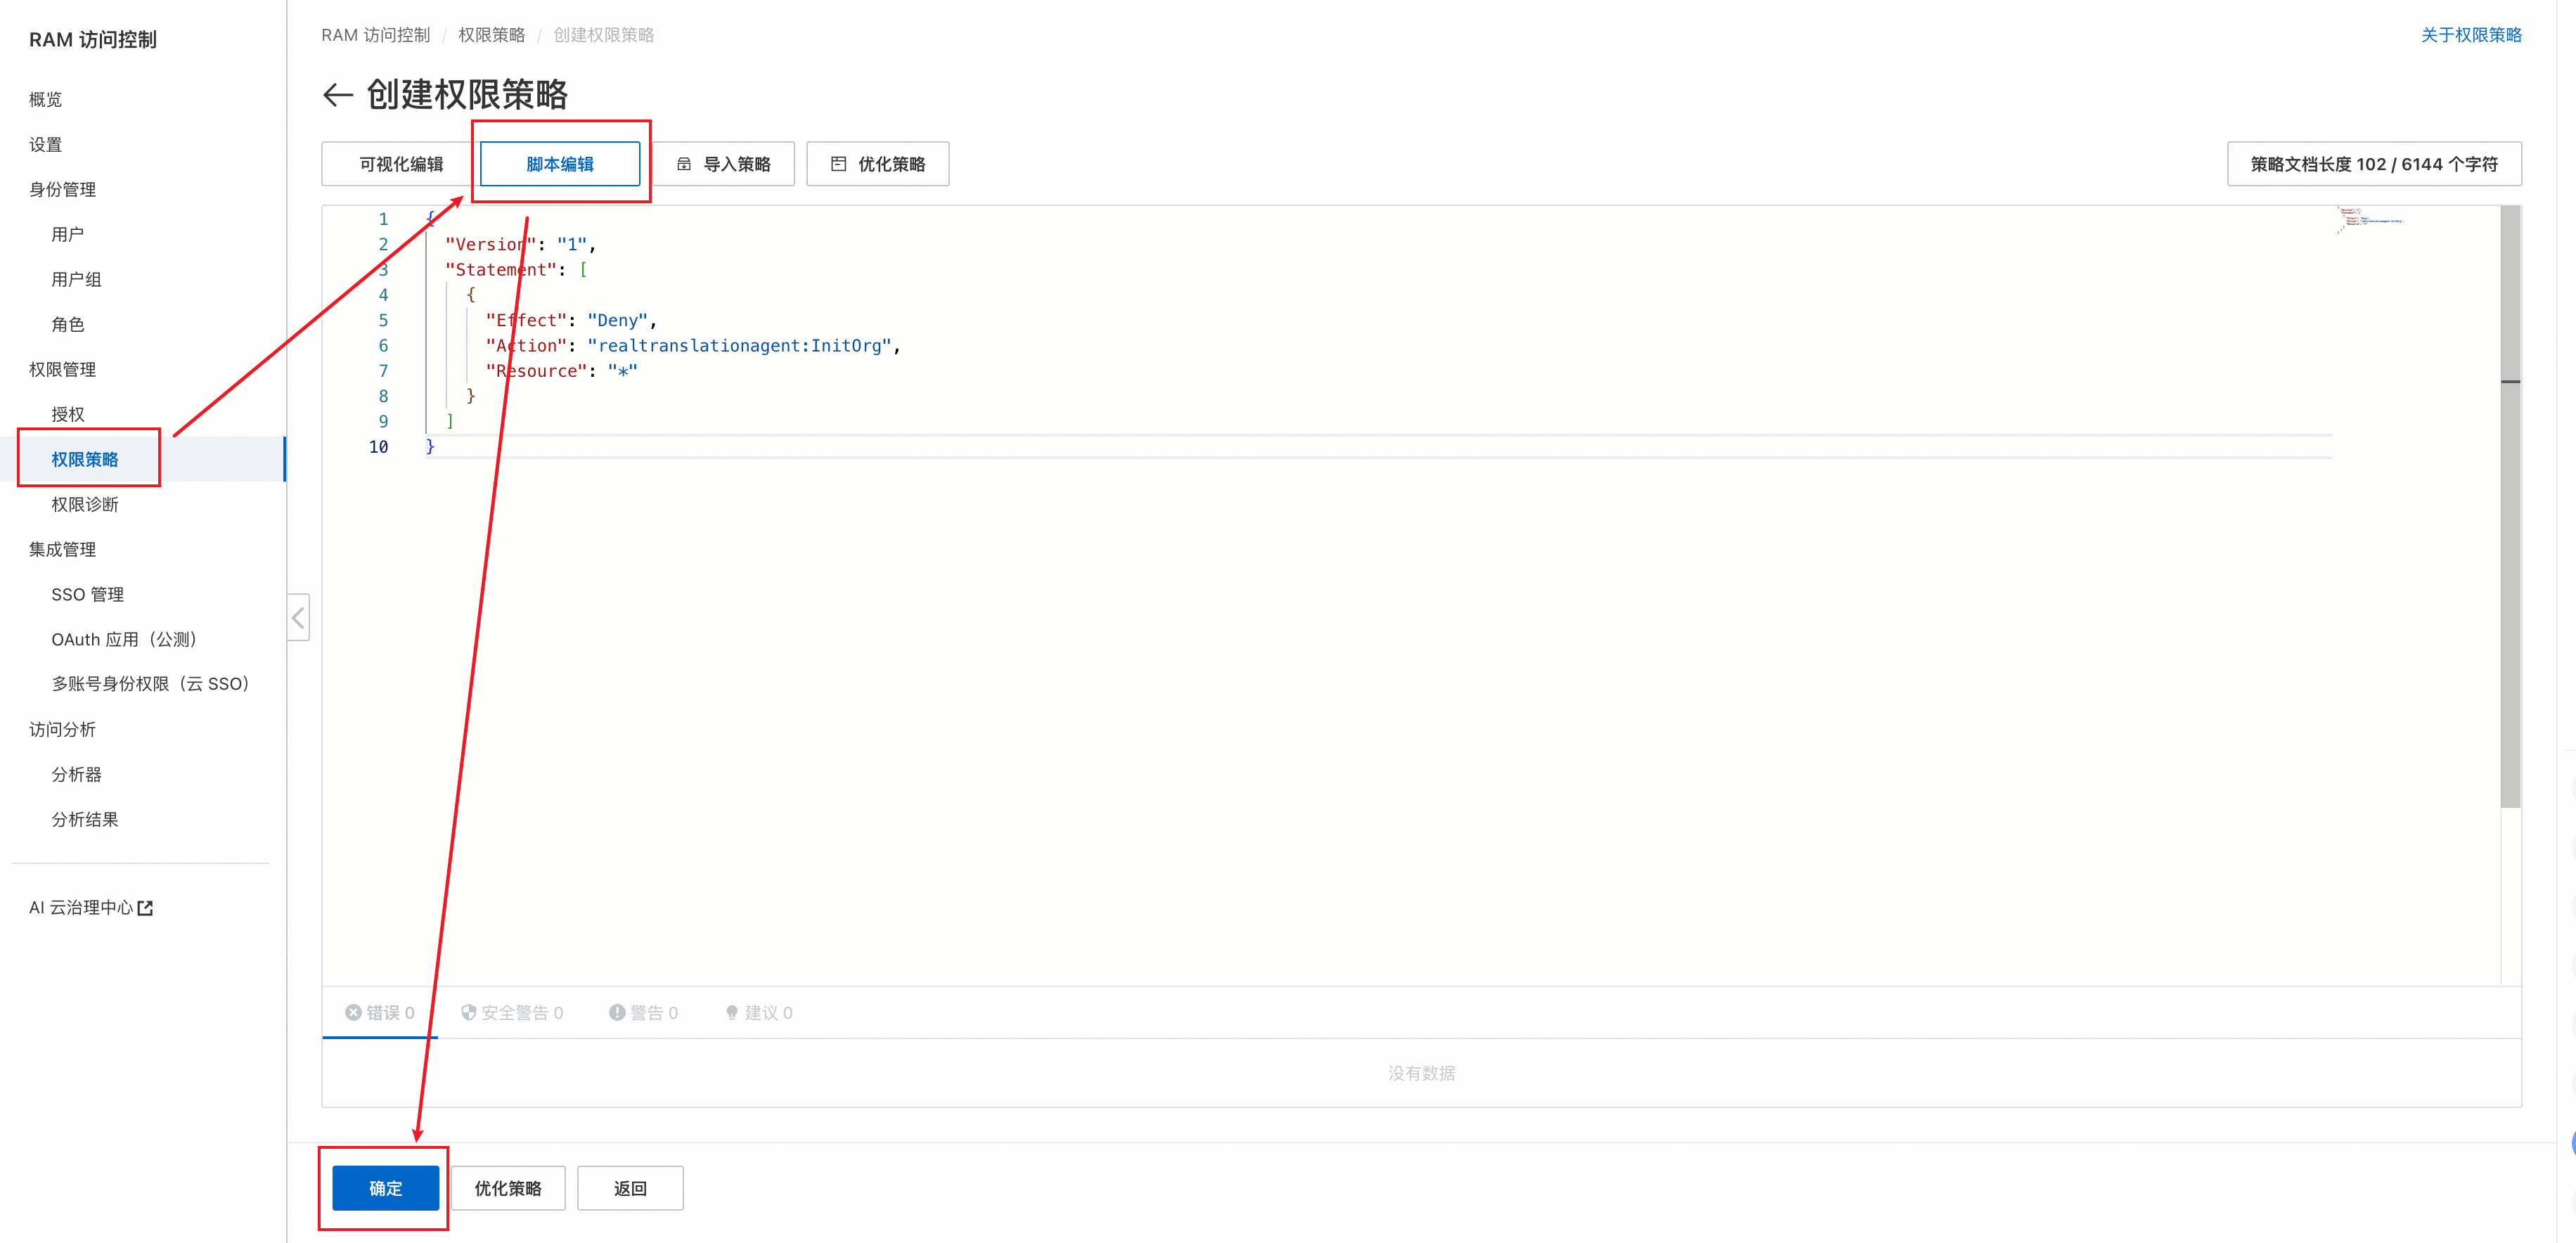This screenshot has width=2576, height=1243.
Task: Click line number 10 in the gutter
Action: pyautogui.click(x=378, y=447)
